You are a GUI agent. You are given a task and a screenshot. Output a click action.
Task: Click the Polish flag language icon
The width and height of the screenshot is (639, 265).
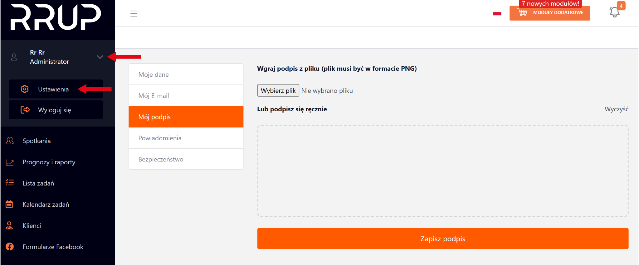pos(497,13)
